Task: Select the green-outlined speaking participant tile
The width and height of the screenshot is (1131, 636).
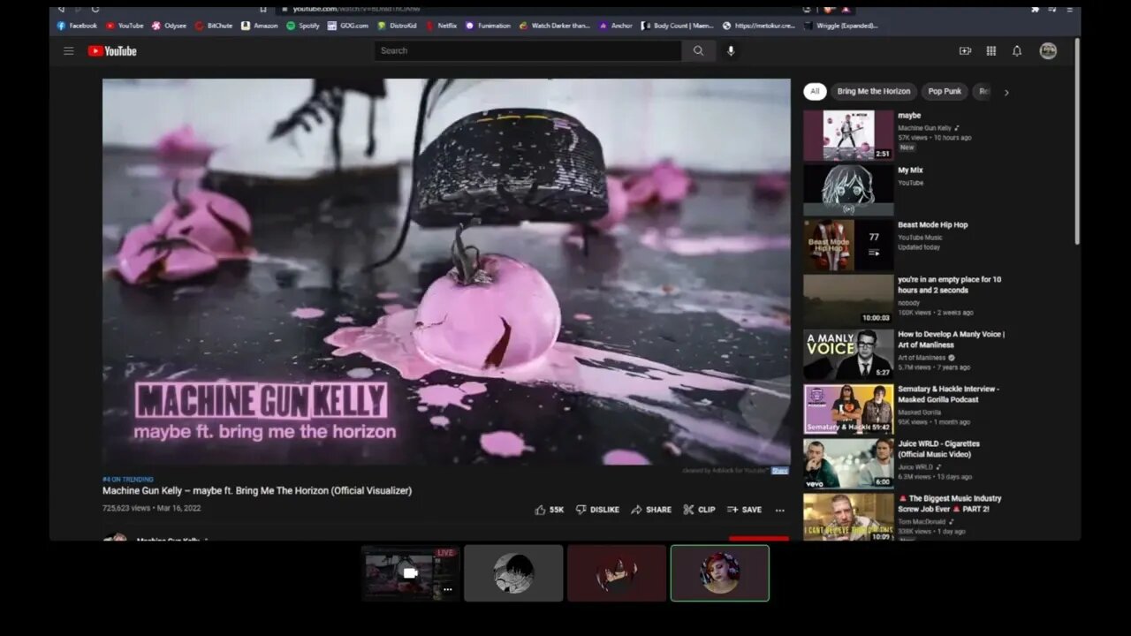Action: (x=720, y=573)
